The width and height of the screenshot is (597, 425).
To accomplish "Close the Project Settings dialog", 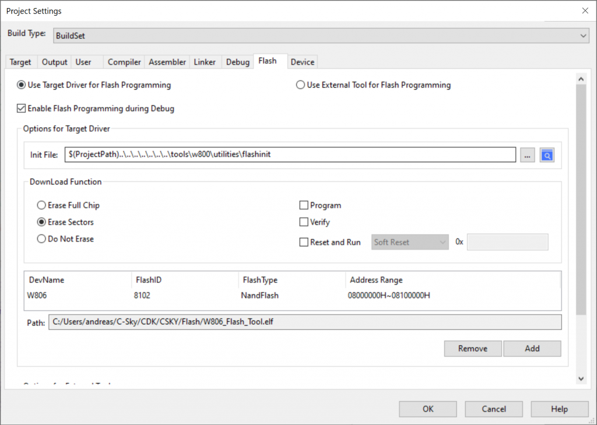I will 585,10.
